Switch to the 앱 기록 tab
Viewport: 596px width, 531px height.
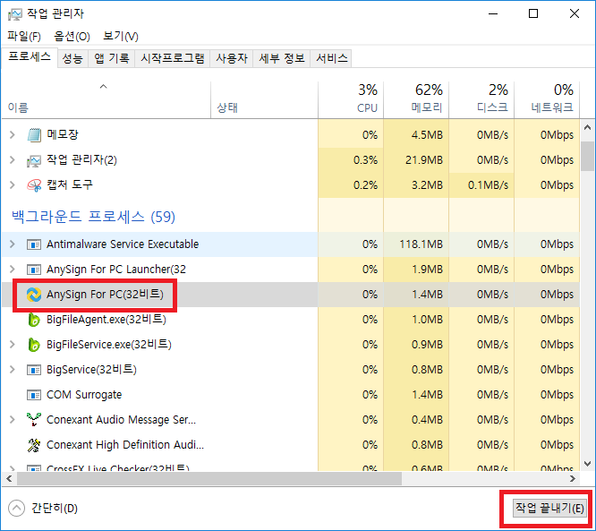[x=111, y=58]
